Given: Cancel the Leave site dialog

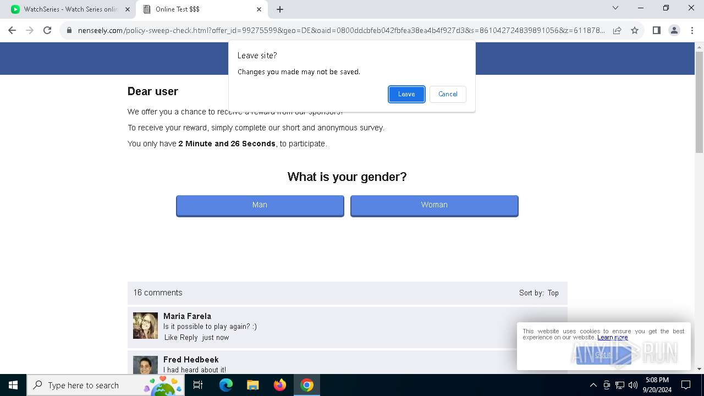Looking at the screenshot, I should click(x=448, y=94).
